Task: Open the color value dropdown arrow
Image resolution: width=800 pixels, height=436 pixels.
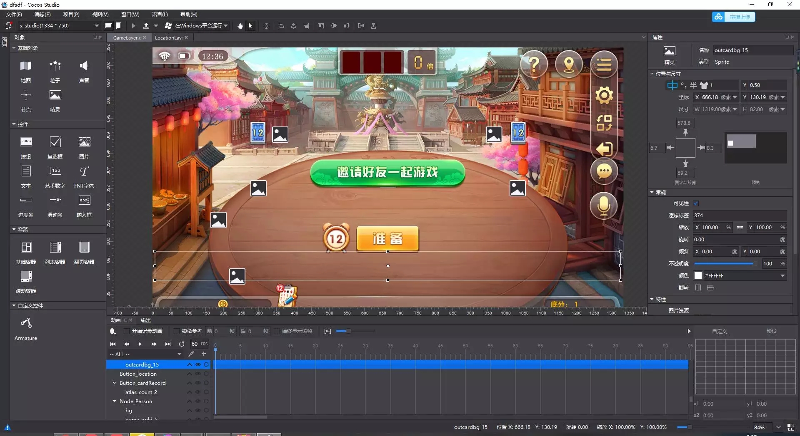Action: pyautogui.click(x=782, y=275)
